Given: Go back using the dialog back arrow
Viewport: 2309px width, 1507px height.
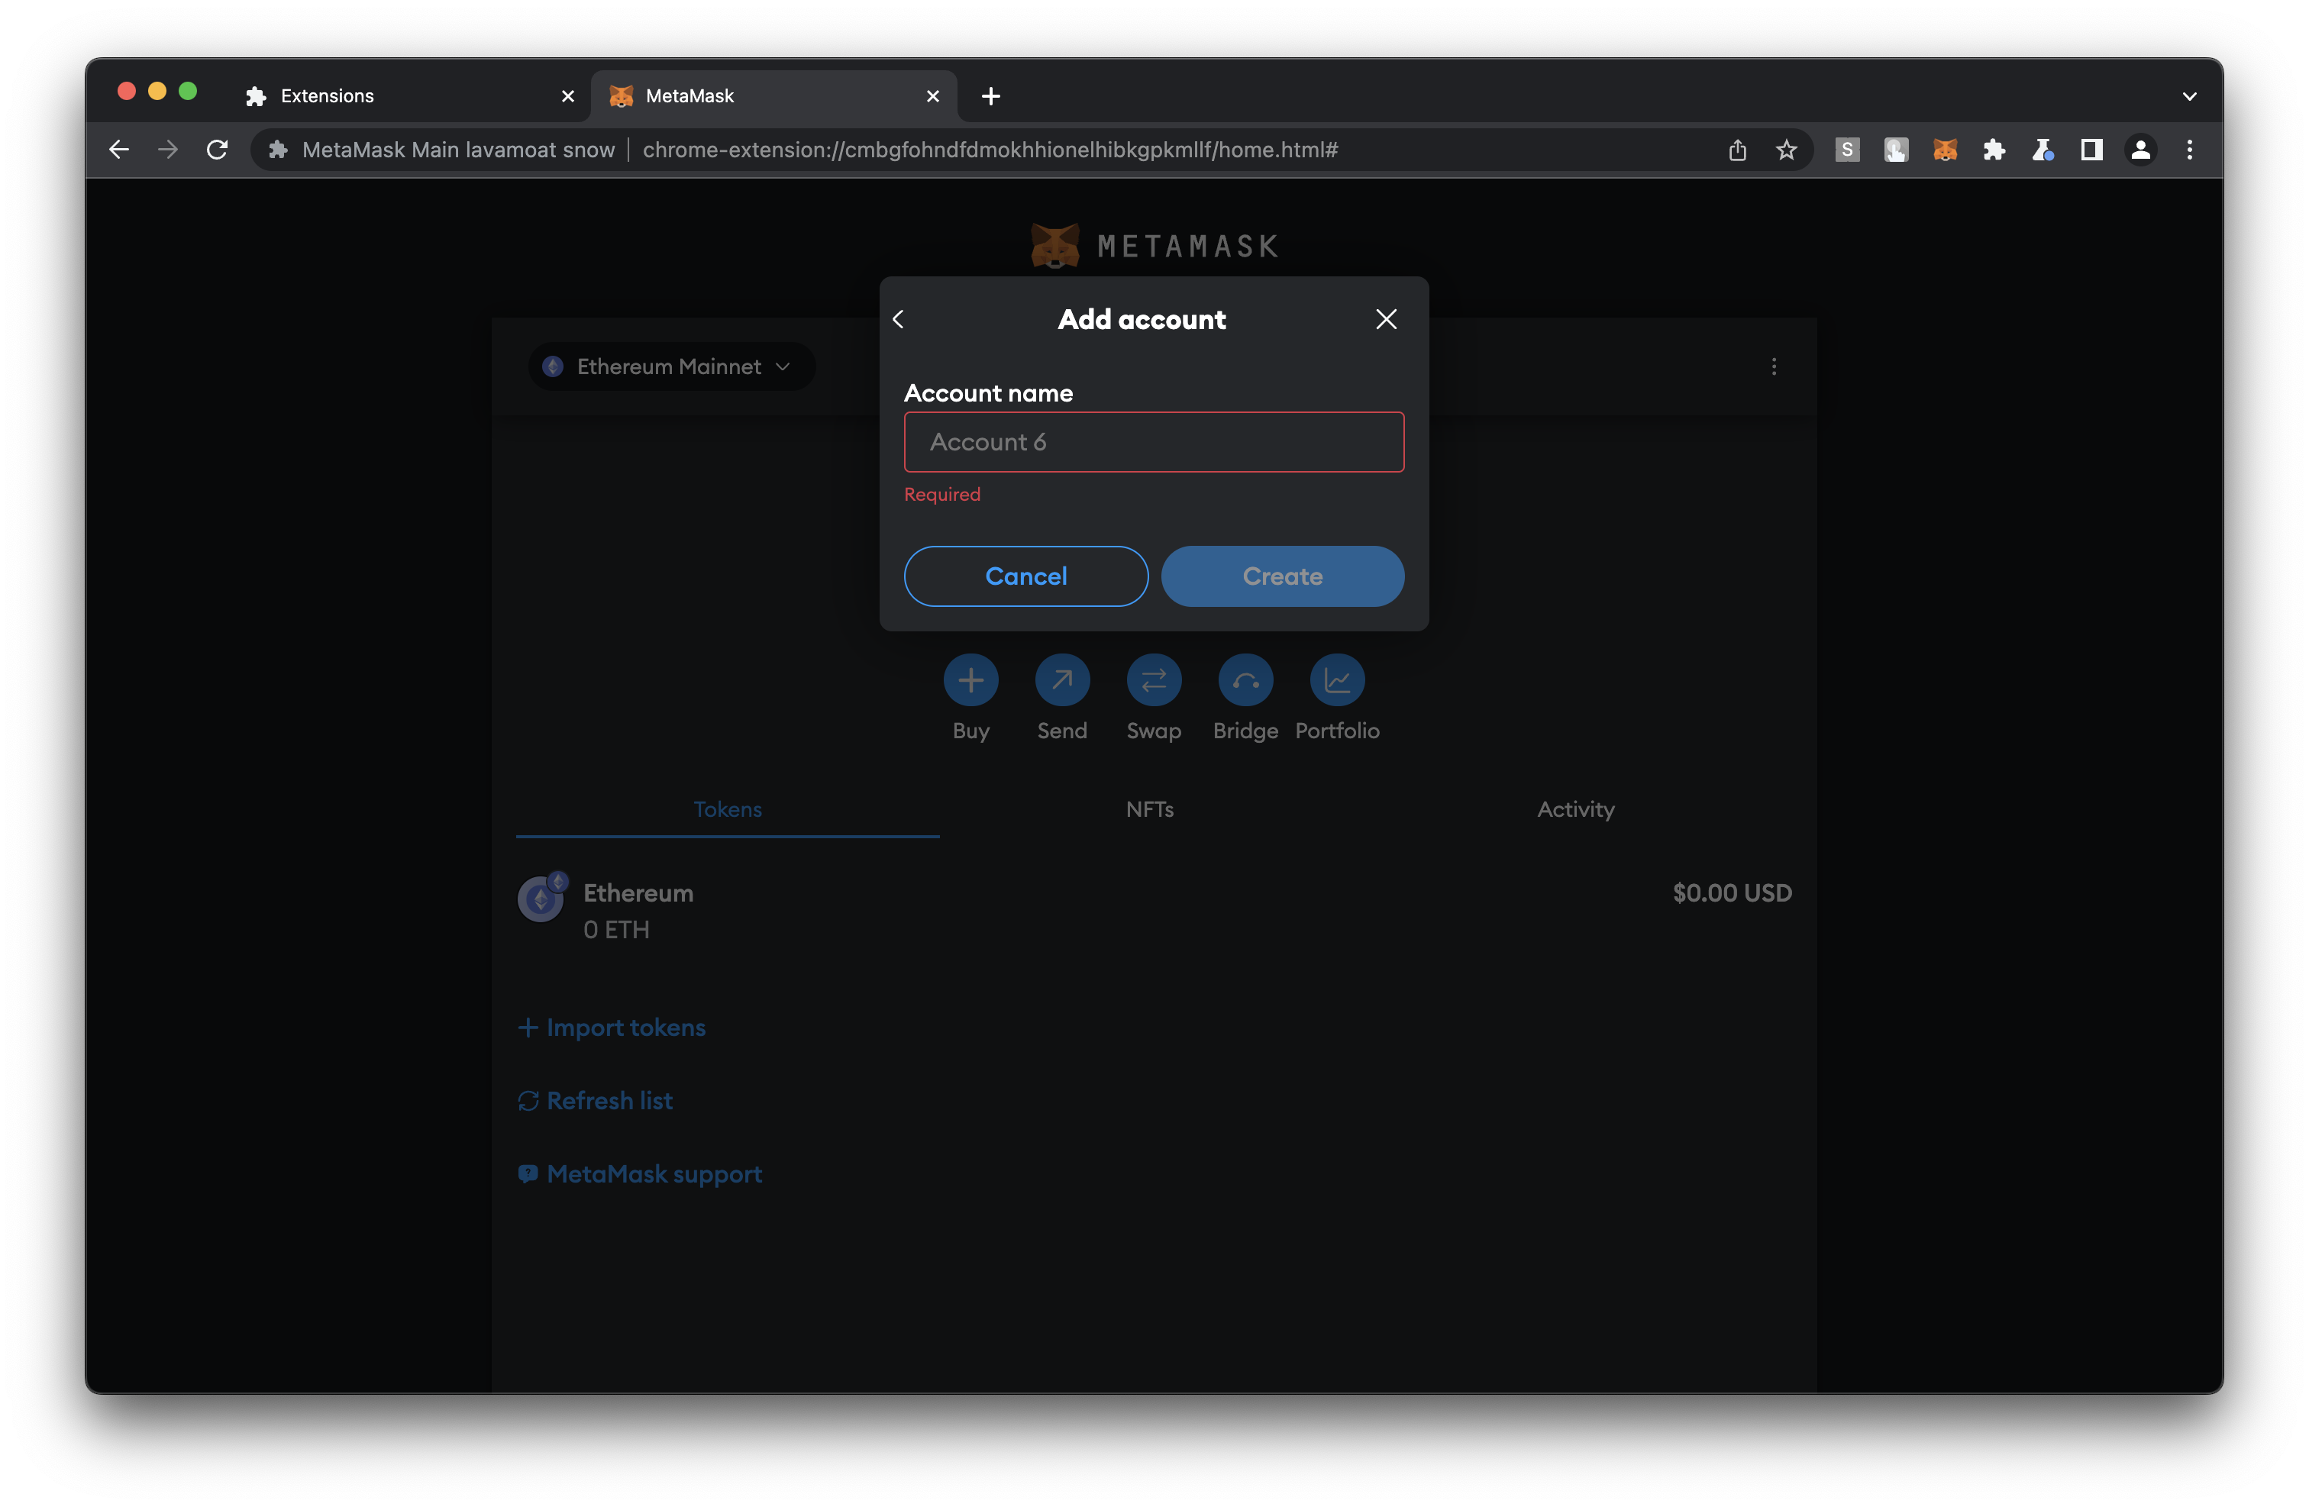Looking at the screenshot, I should [x=897, y=318].
